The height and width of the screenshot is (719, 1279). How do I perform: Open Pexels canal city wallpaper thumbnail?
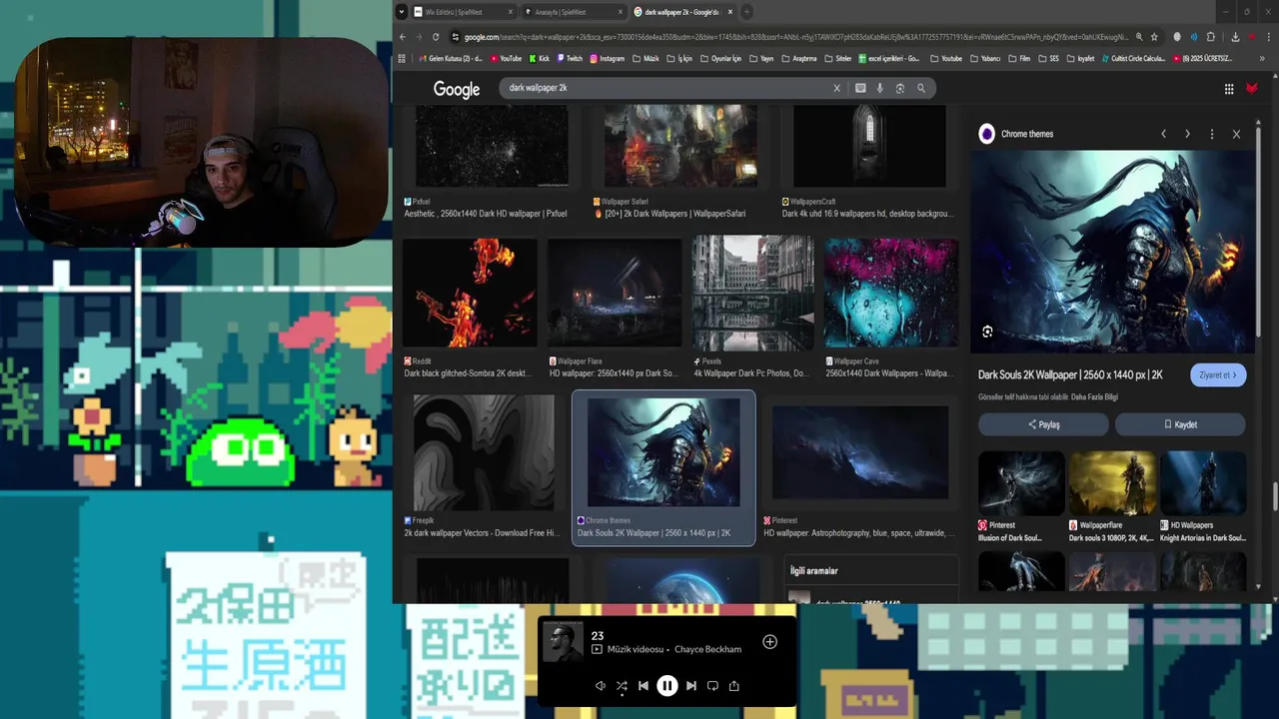tap(753, 293)
